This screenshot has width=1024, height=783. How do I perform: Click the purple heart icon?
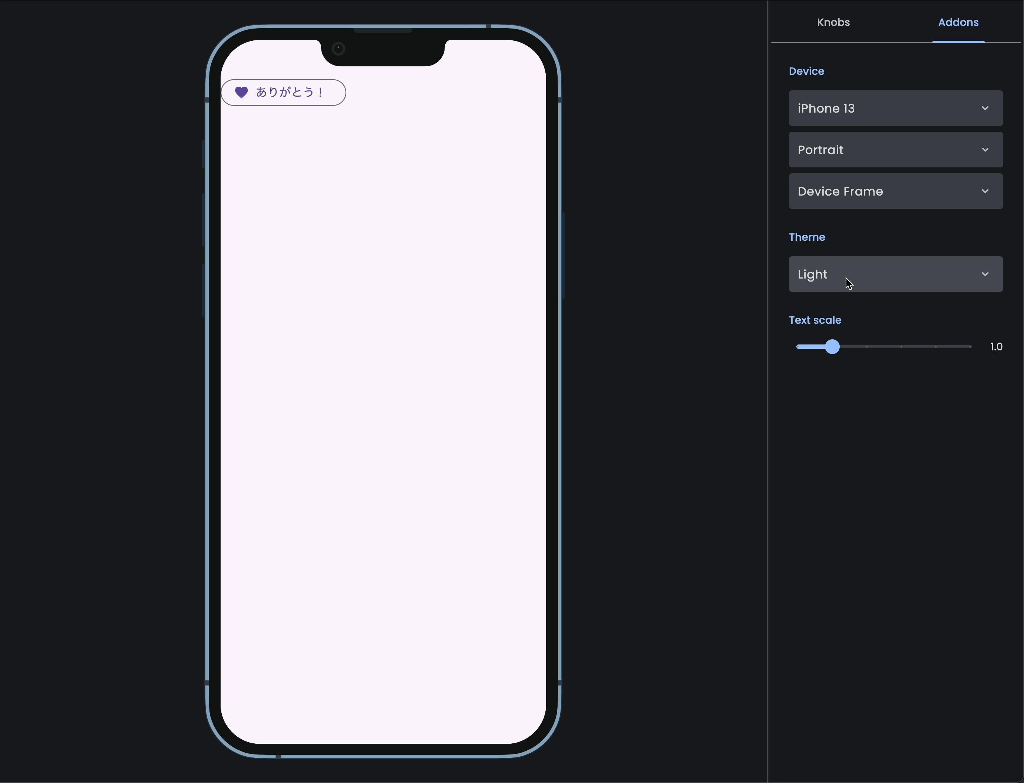click(241, 92)
